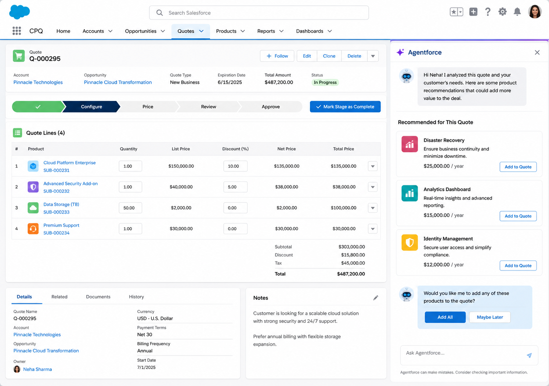Send message with paper plane icon
549x386 pixels.
tap(529, 355)
